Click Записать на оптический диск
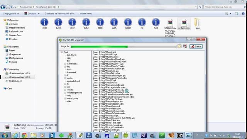This screenshot has height=139, width=247. (59, 14)
